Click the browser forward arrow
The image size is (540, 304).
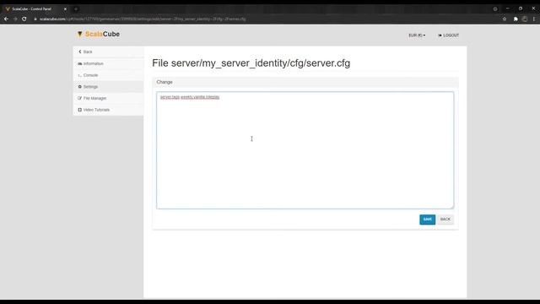tap(15, 19)
